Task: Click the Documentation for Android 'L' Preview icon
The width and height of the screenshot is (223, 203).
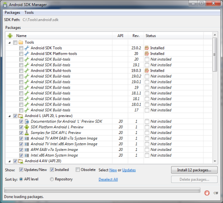Action: point(27,122)
